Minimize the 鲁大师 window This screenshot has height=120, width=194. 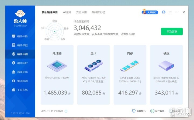177,12
